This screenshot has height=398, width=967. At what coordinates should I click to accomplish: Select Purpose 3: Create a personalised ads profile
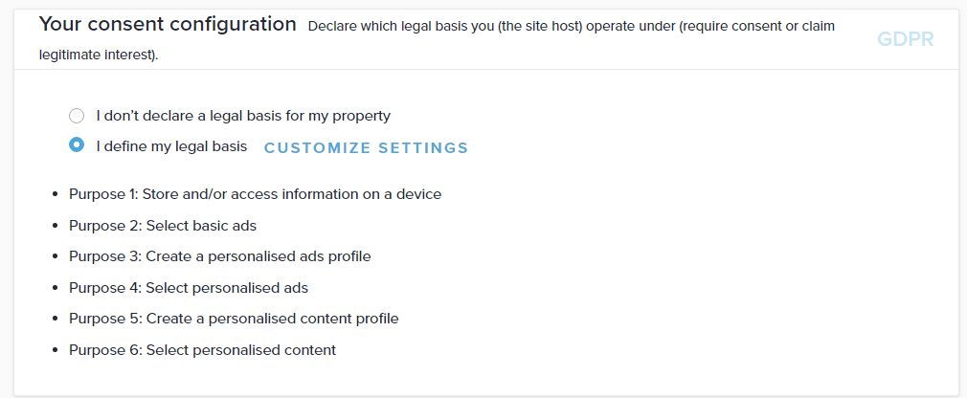219,256
